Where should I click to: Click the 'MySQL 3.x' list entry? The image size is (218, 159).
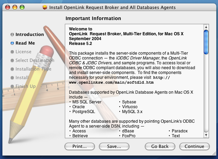pyautogui.click(x=132, y=112)
